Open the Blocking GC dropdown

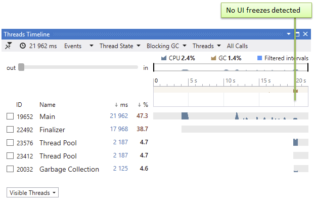[x=166, y=46]
